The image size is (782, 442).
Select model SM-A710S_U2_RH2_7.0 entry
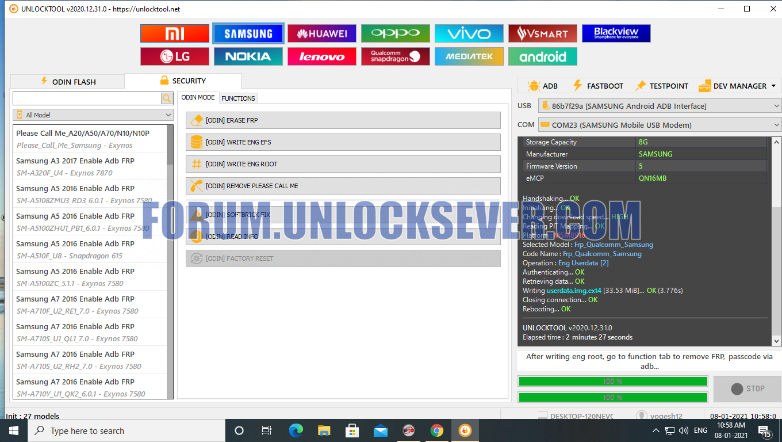pyautogui.click(x=90, y=360)
